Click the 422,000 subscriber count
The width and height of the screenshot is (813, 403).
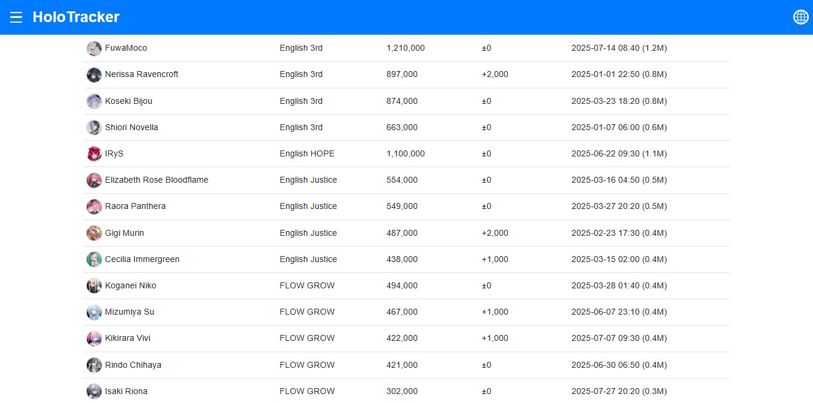[402, 338]
